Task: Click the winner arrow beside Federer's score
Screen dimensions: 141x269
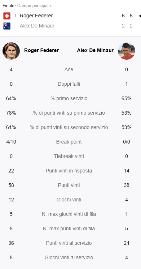Action: click(140, 16)
